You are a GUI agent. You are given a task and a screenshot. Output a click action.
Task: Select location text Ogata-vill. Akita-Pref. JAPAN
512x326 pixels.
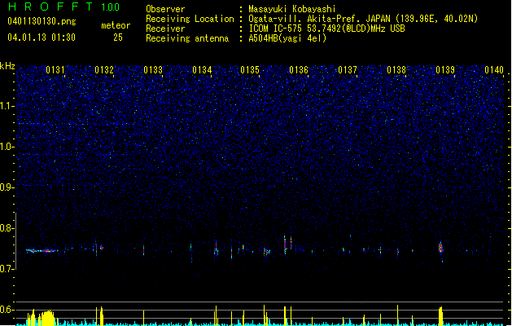point(319,19)
